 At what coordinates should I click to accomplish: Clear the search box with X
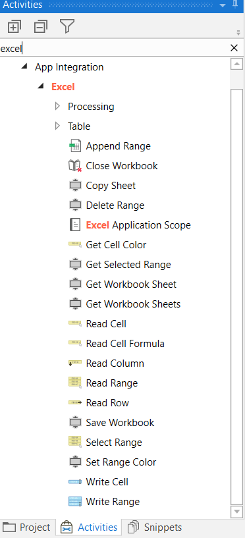click(x=234, y=48)
